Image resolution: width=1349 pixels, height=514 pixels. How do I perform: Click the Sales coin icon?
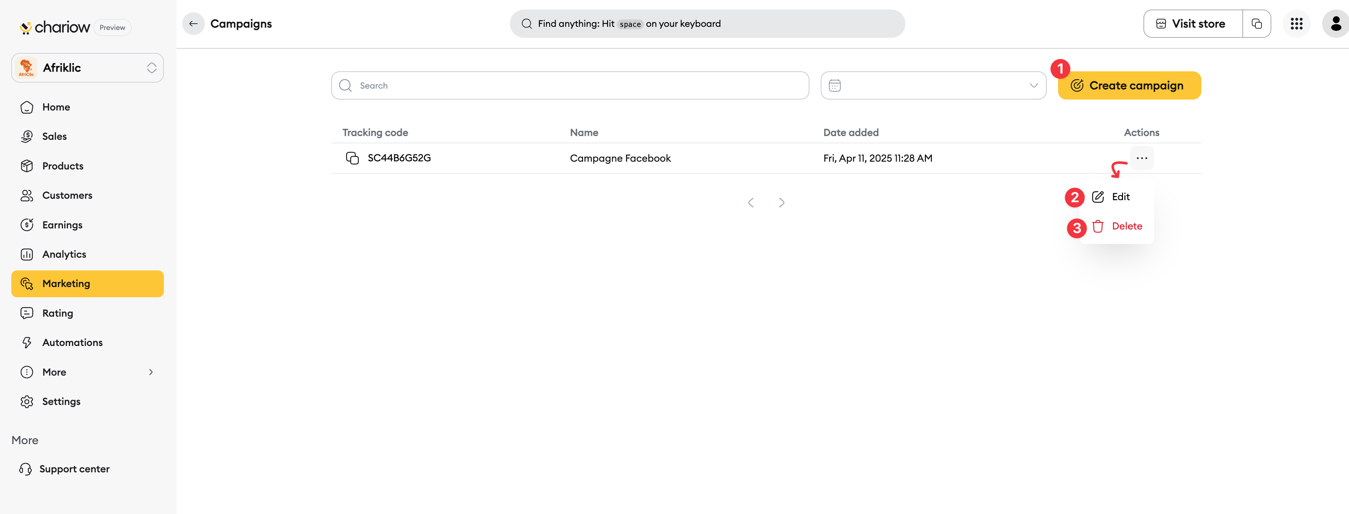[x=27, y=137]
